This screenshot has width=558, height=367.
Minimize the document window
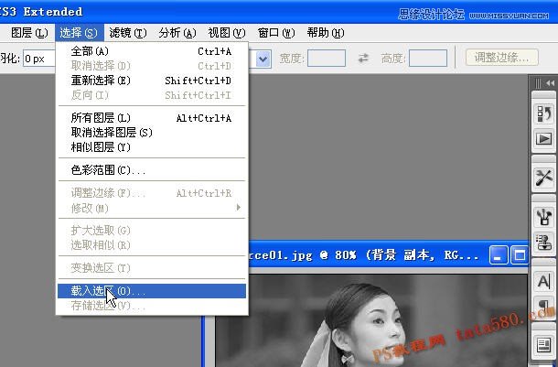(498, 255)
